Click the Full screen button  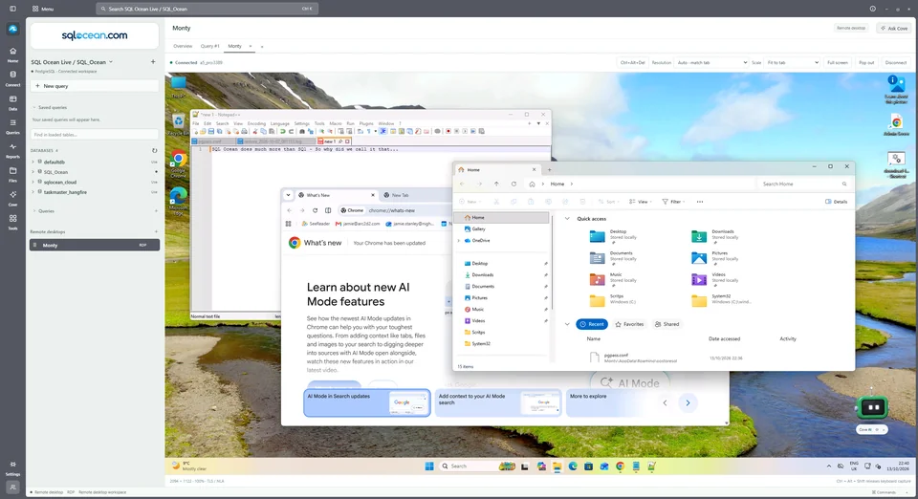(x=838, y=62)
